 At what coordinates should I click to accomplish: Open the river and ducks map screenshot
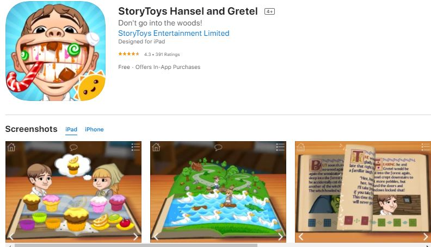pyautogui.click(x=218, y=192)
